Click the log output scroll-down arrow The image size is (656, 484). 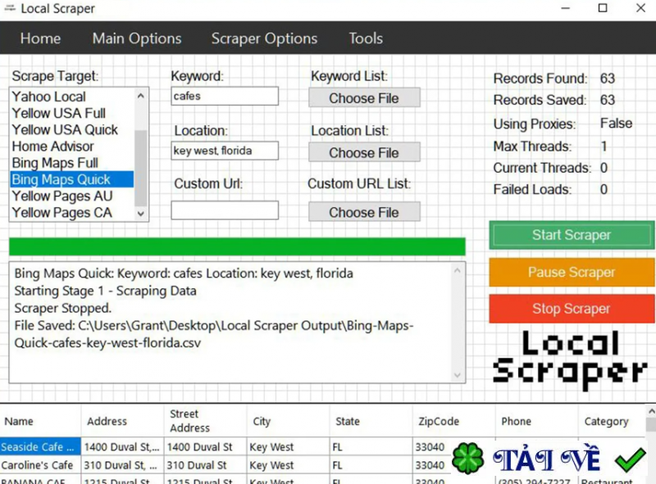point(458,375)
